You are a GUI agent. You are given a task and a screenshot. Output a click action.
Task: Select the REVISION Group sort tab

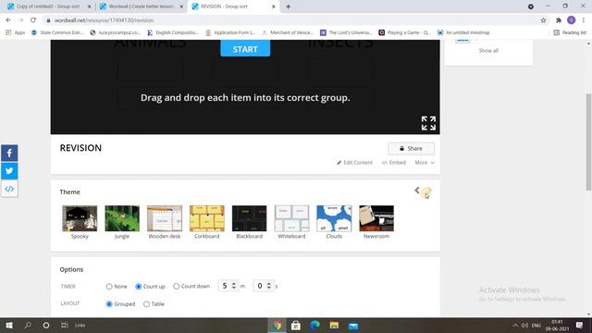coord(233,6)
